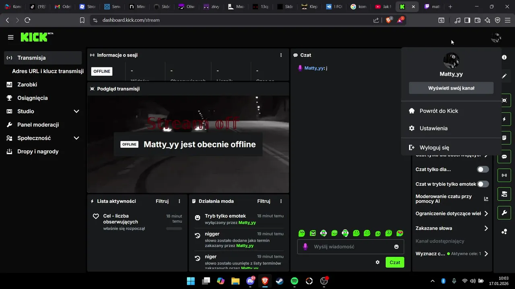Reload the page with browser refresh button

pos(27,20)
